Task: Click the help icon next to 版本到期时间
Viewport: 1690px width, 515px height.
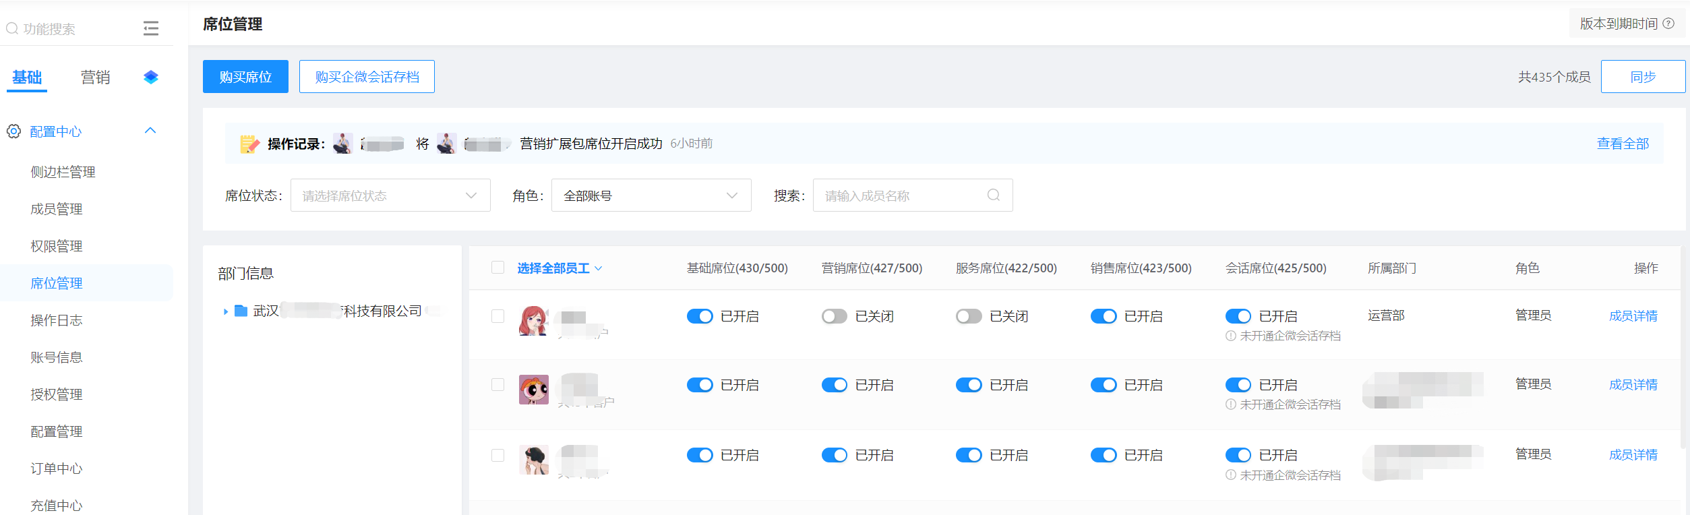Action: pos(1668,24)
